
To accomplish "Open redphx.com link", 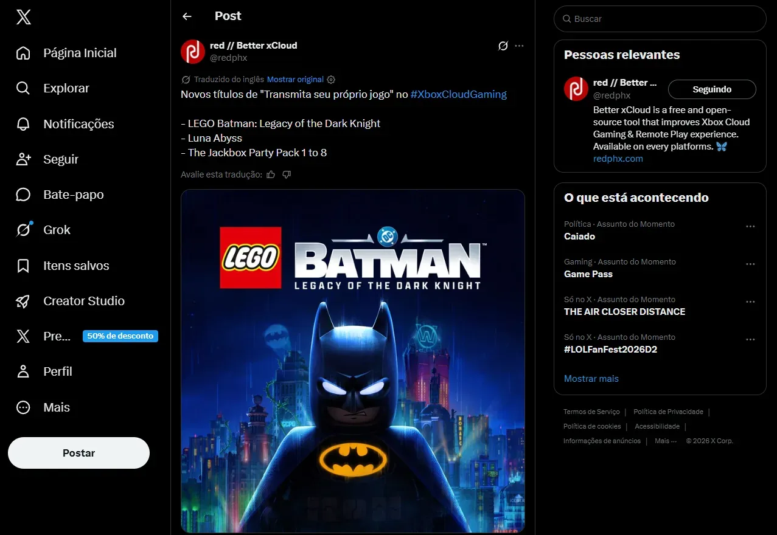I will coord(618,159).
